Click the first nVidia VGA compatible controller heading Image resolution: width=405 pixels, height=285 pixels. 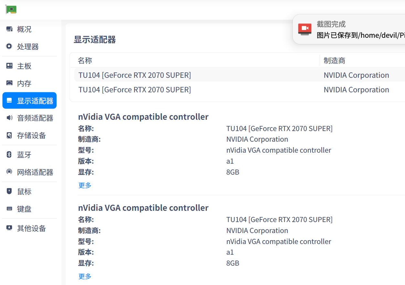[143, 117]
